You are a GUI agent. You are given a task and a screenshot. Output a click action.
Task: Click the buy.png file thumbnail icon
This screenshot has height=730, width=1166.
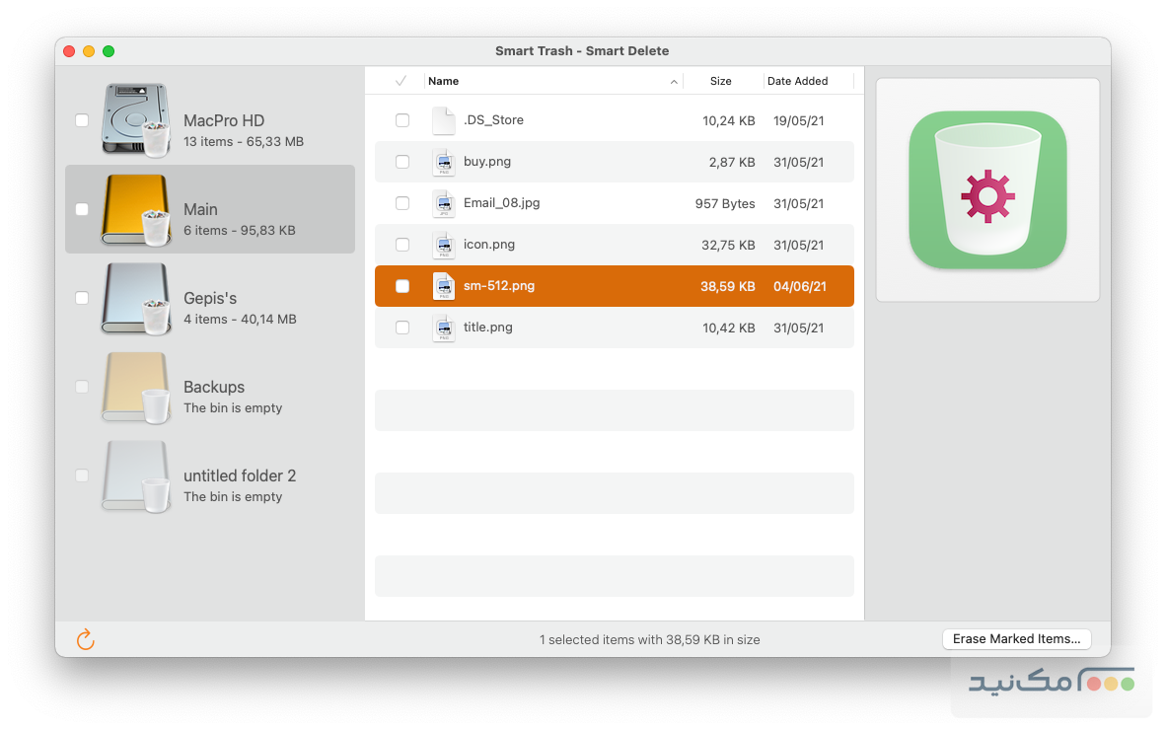tap(442, 162)
